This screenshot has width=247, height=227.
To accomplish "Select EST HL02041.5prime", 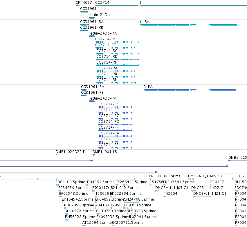I will point(142,217).
